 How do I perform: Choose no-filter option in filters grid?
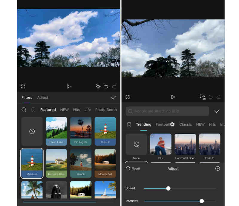click(32, 131)
